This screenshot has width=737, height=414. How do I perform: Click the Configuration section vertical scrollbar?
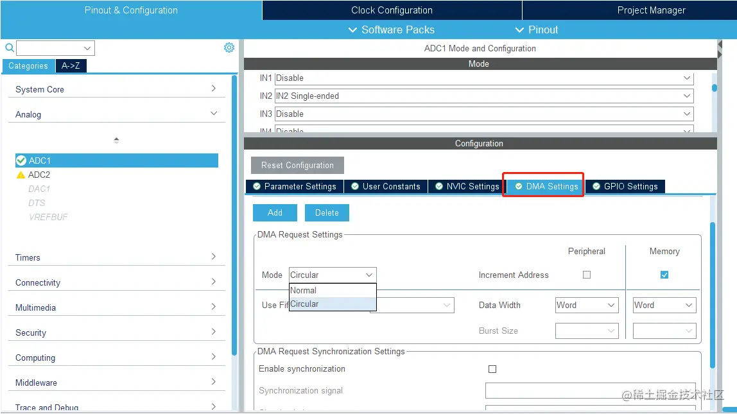pyautogui.click(x=713, y=295)
